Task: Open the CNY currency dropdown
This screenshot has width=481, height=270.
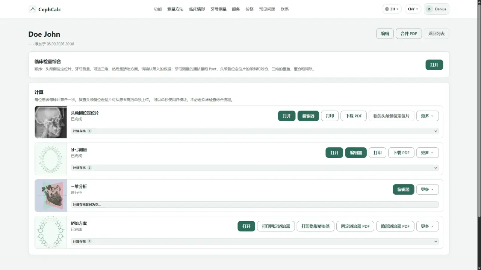Action: pos(413,9)
